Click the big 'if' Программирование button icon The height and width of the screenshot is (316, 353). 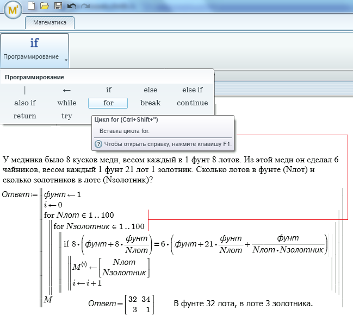(34, 42)
